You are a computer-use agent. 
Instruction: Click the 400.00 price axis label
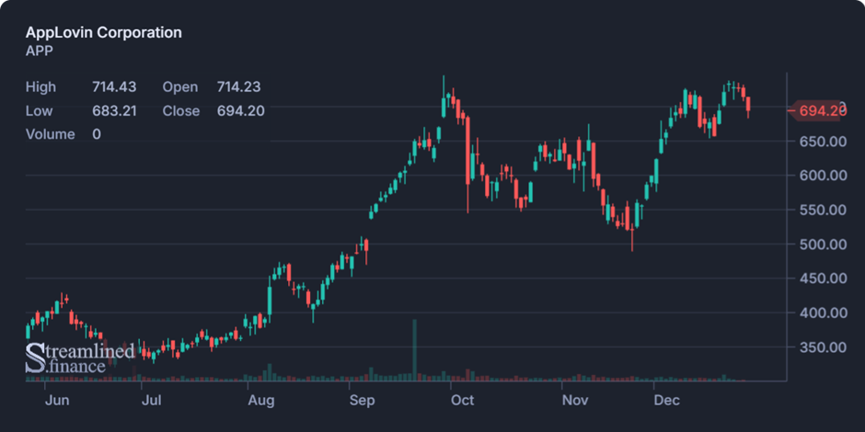823,313
